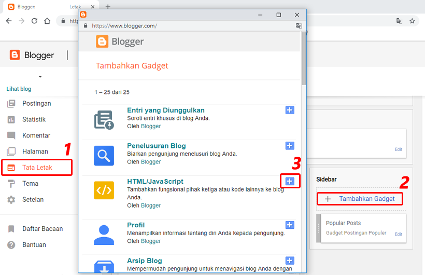
Task: Click Blogger author link under HTML/JavaScript
Action: (151, 205)
